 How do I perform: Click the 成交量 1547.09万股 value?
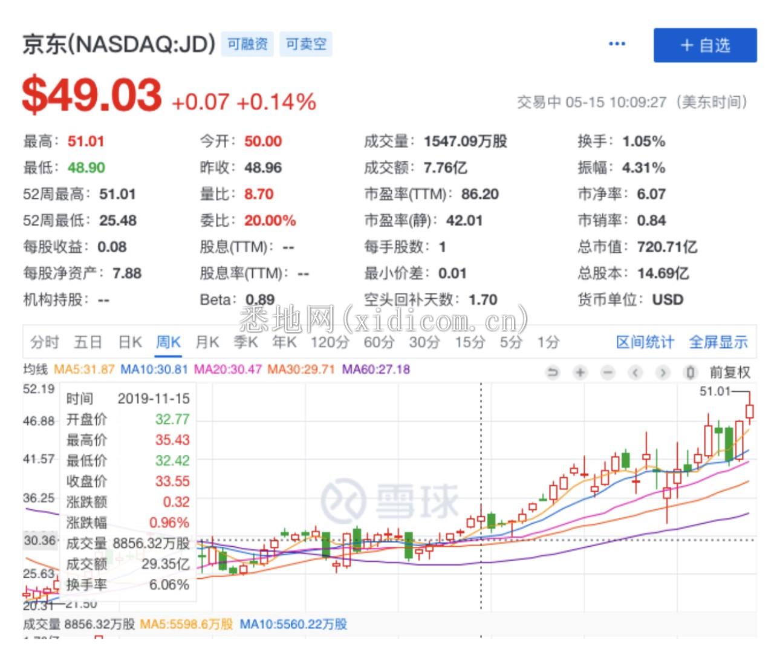pos(465,142)
